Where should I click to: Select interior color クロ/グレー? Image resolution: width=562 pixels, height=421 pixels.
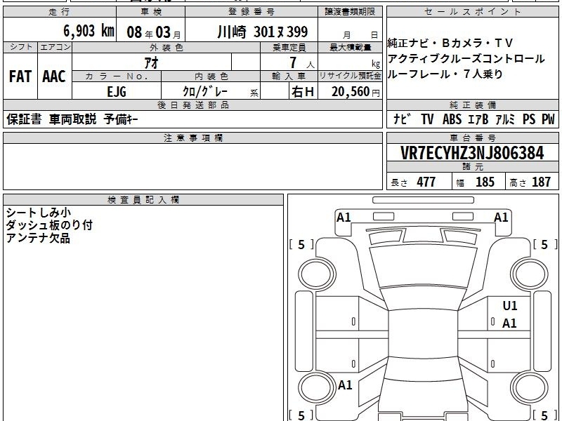(x=205, y=92)
